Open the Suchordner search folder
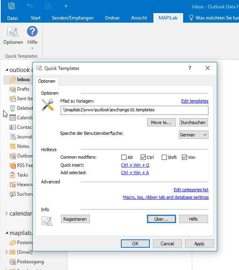Viewport: 239px width, 270px height. coord(21,194)
